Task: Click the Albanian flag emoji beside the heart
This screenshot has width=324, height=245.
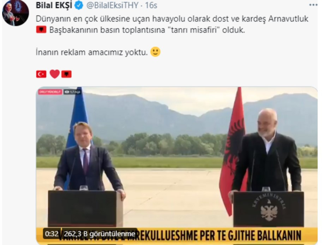Action: [x=67, y=74]
